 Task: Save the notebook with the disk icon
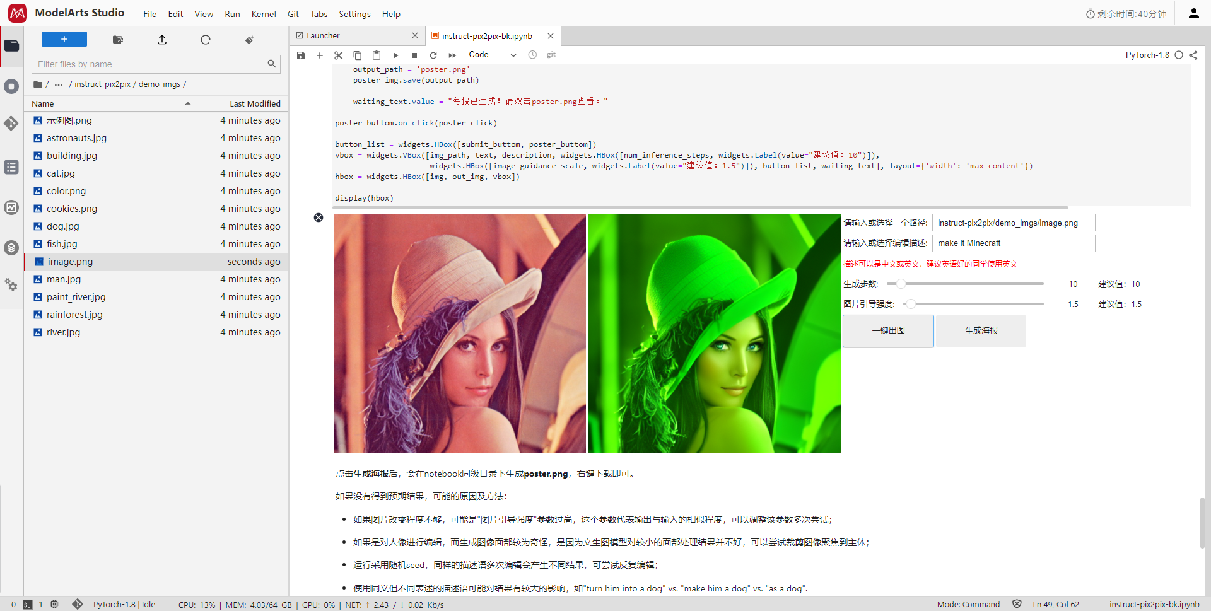coord(301,55)
